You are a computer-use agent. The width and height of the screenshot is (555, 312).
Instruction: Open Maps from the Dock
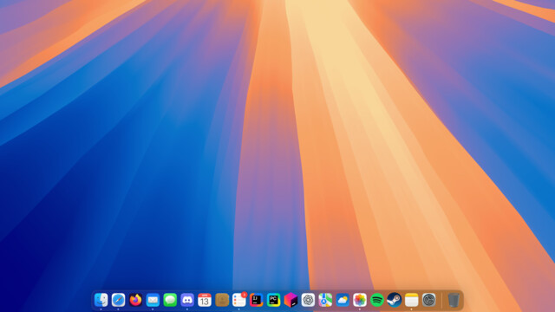(x=325, y=300)
